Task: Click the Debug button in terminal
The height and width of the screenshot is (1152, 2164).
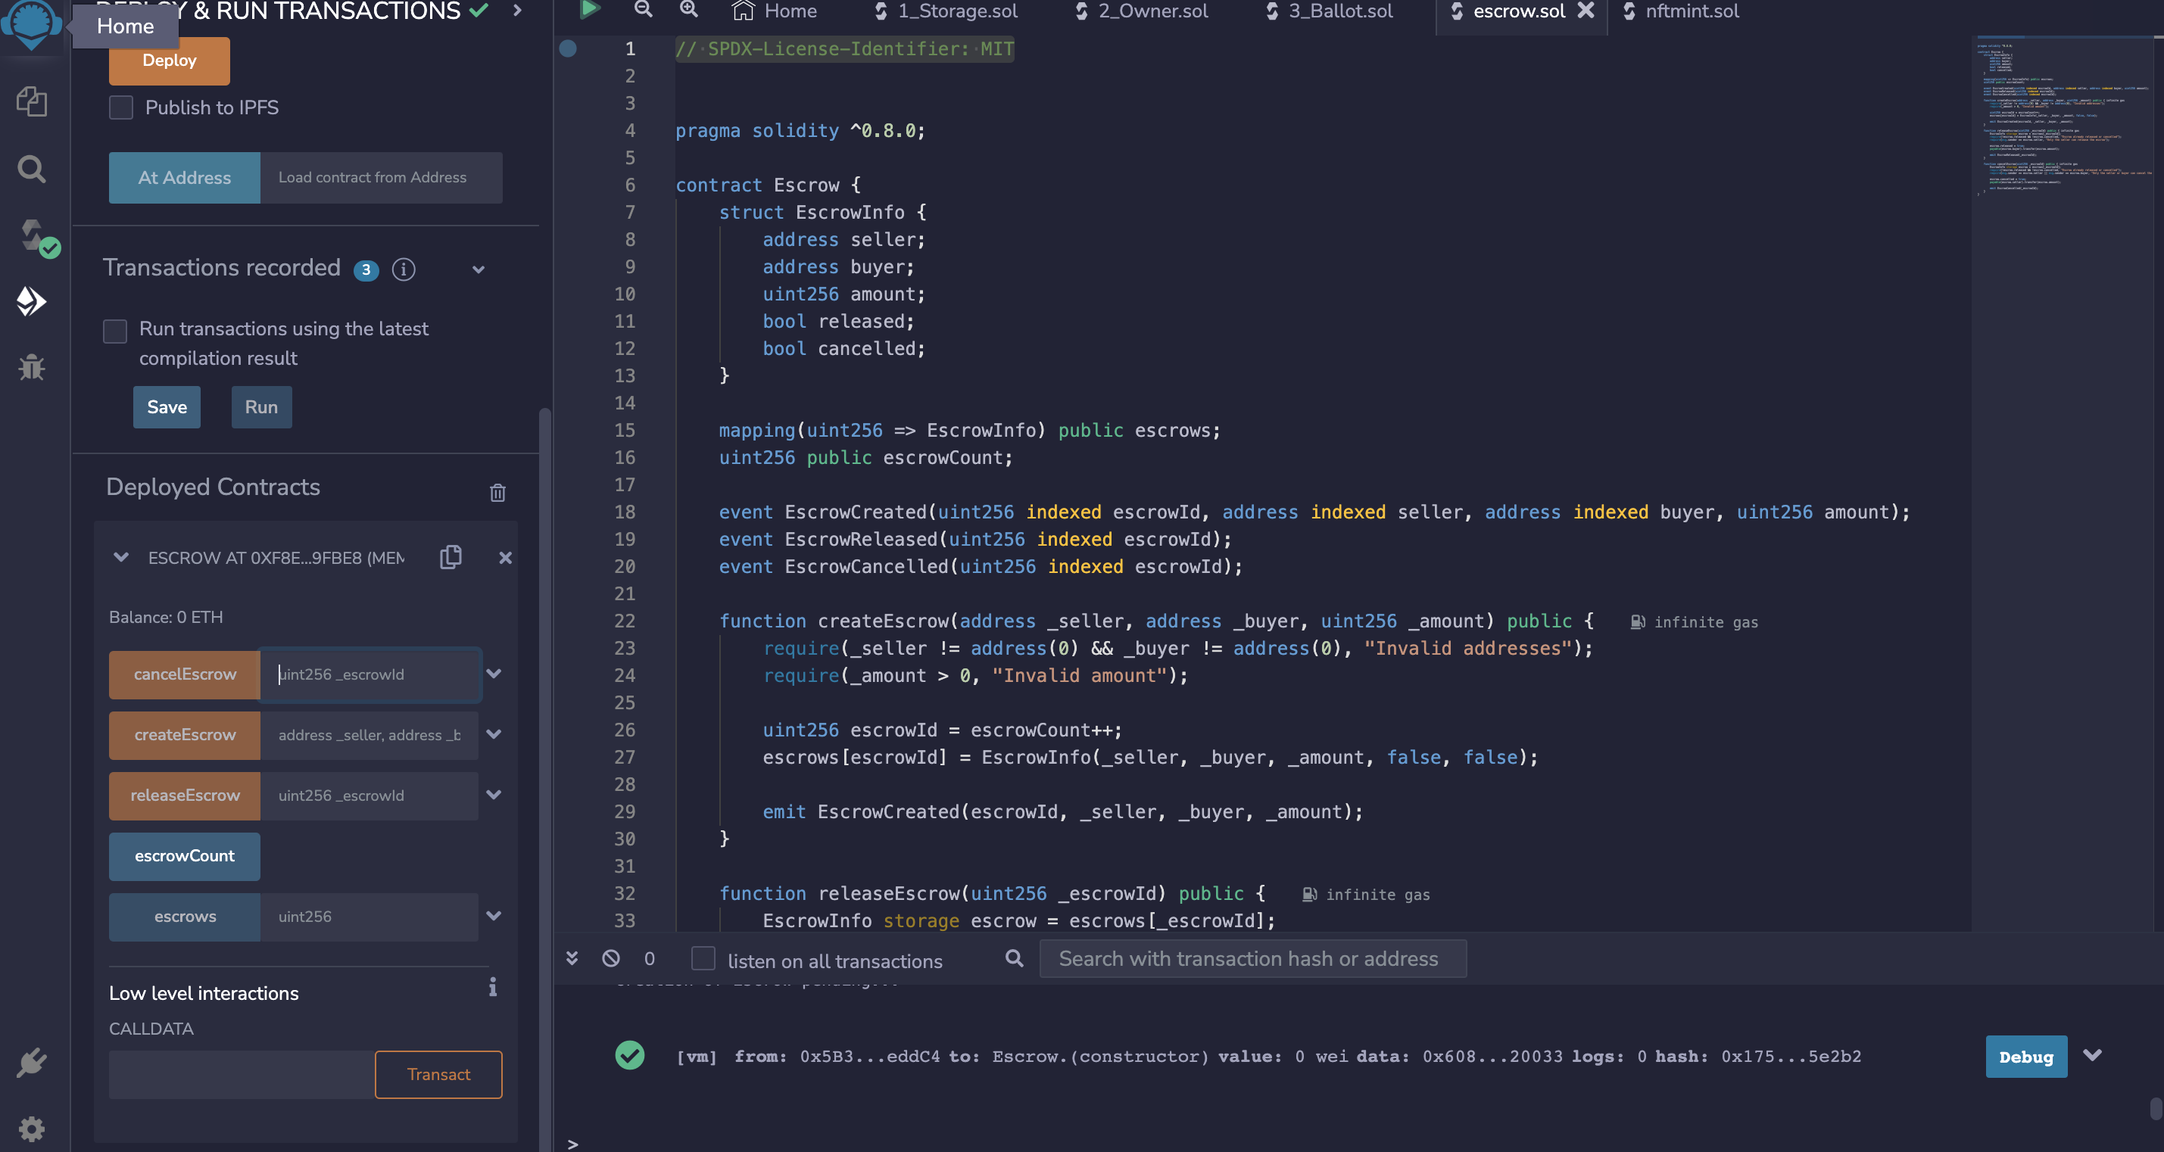Action: (2025, 1057)
